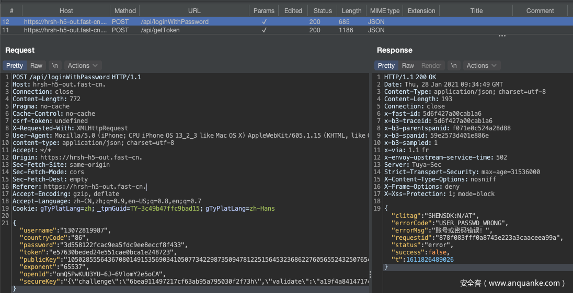The width and height of the screenshot is (573, 293).
Task: Toggle the \n button in Request panel
Action: [x=55, y=66]
